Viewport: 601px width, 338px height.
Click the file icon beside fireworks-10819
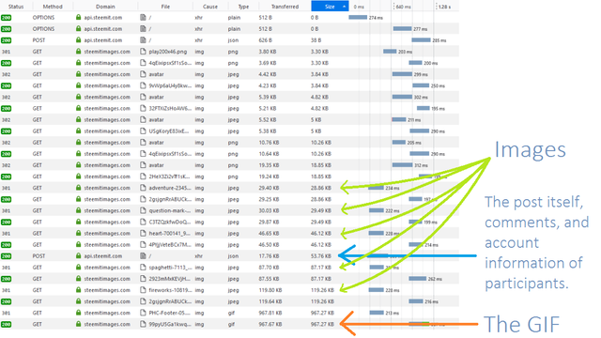click(143, 290)
